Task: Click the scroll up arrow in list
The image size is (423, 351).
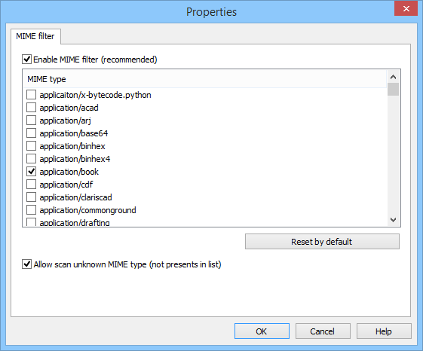Action: coord(394,77)
